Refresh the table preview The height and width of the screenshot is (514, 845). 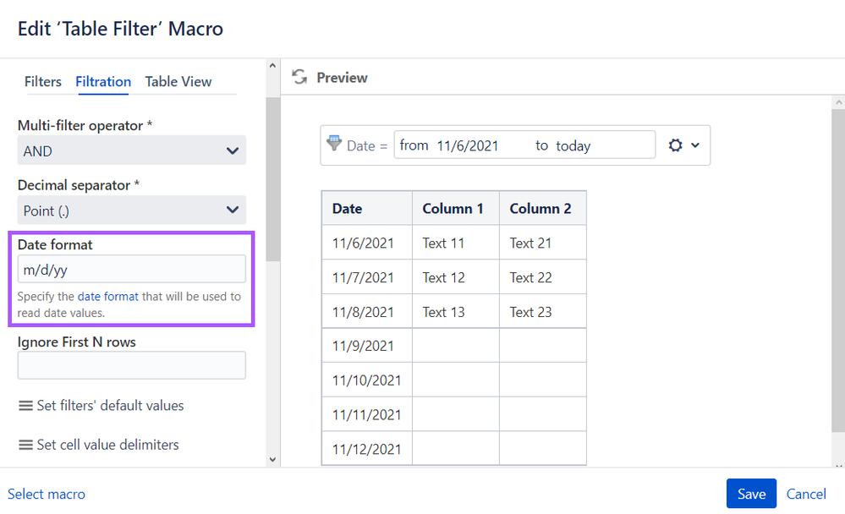coord(299,77)
